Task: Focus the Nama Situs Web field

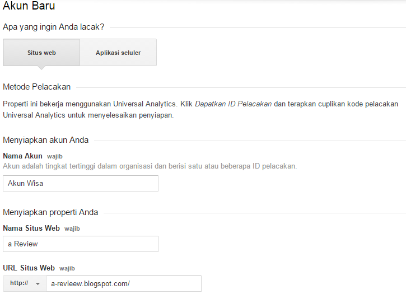Action: [81, 244]
